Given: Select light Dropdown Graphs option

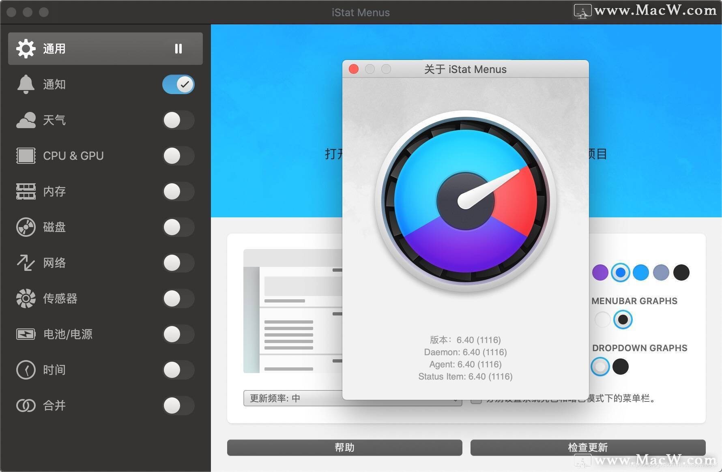Looking at the screenshot, I should [600, 367].
